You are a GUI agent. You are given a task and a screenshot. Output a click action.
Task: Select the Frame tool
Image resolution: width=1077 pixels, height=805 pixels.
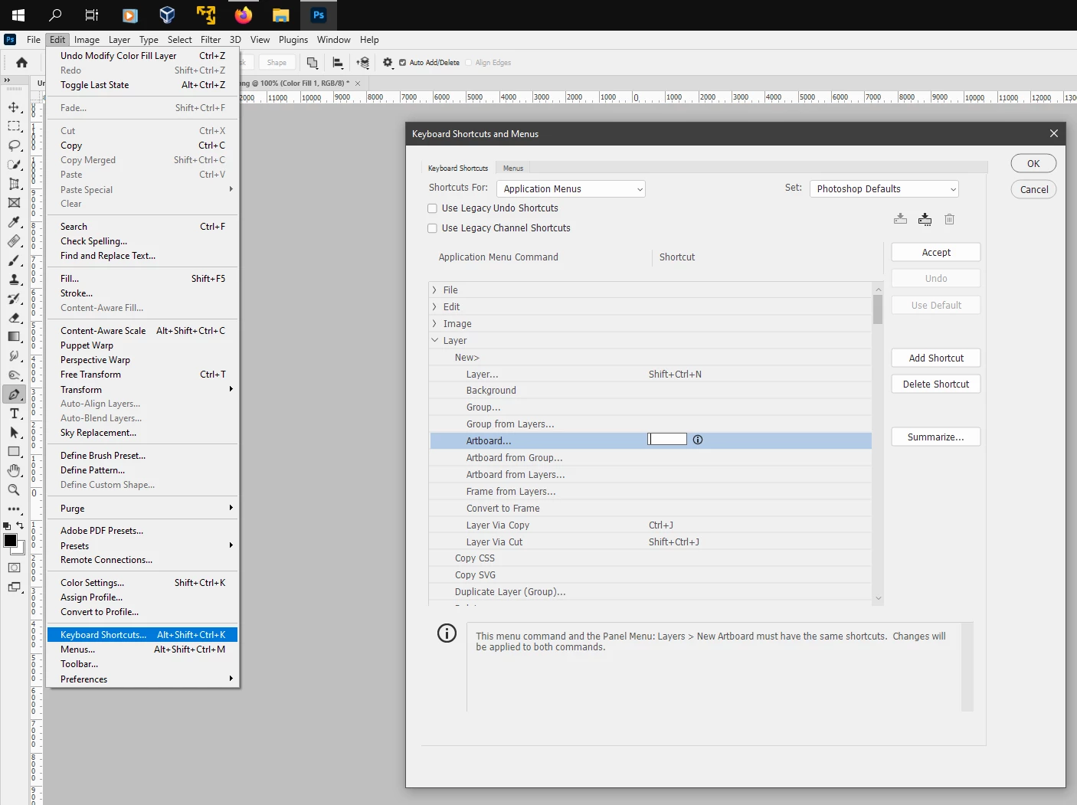click(14, 203)
